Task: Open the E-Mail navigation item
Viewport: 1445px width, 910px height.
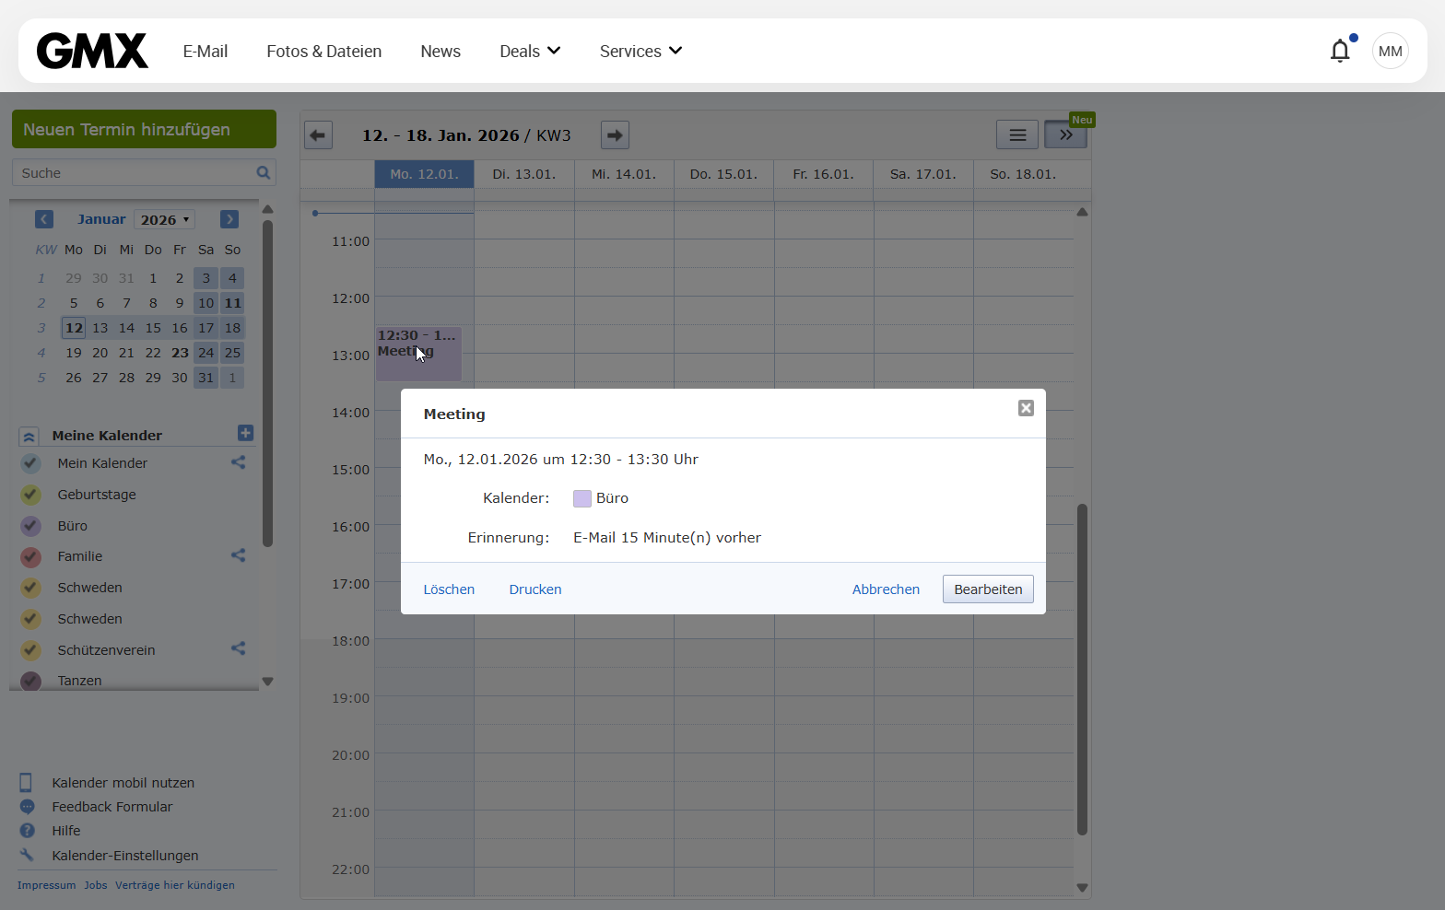Action: (205, 52)
